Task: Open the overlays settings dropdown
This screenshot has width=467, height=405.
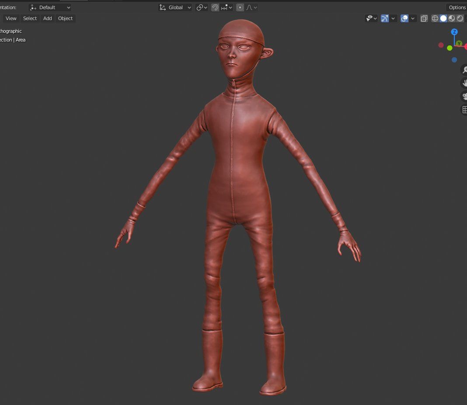Action: [413, 18]
